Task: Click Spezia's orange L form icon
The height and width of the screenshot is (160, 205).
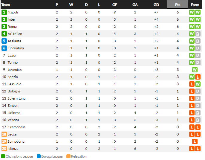Action: pyautogui.click(x=198, y=77)
